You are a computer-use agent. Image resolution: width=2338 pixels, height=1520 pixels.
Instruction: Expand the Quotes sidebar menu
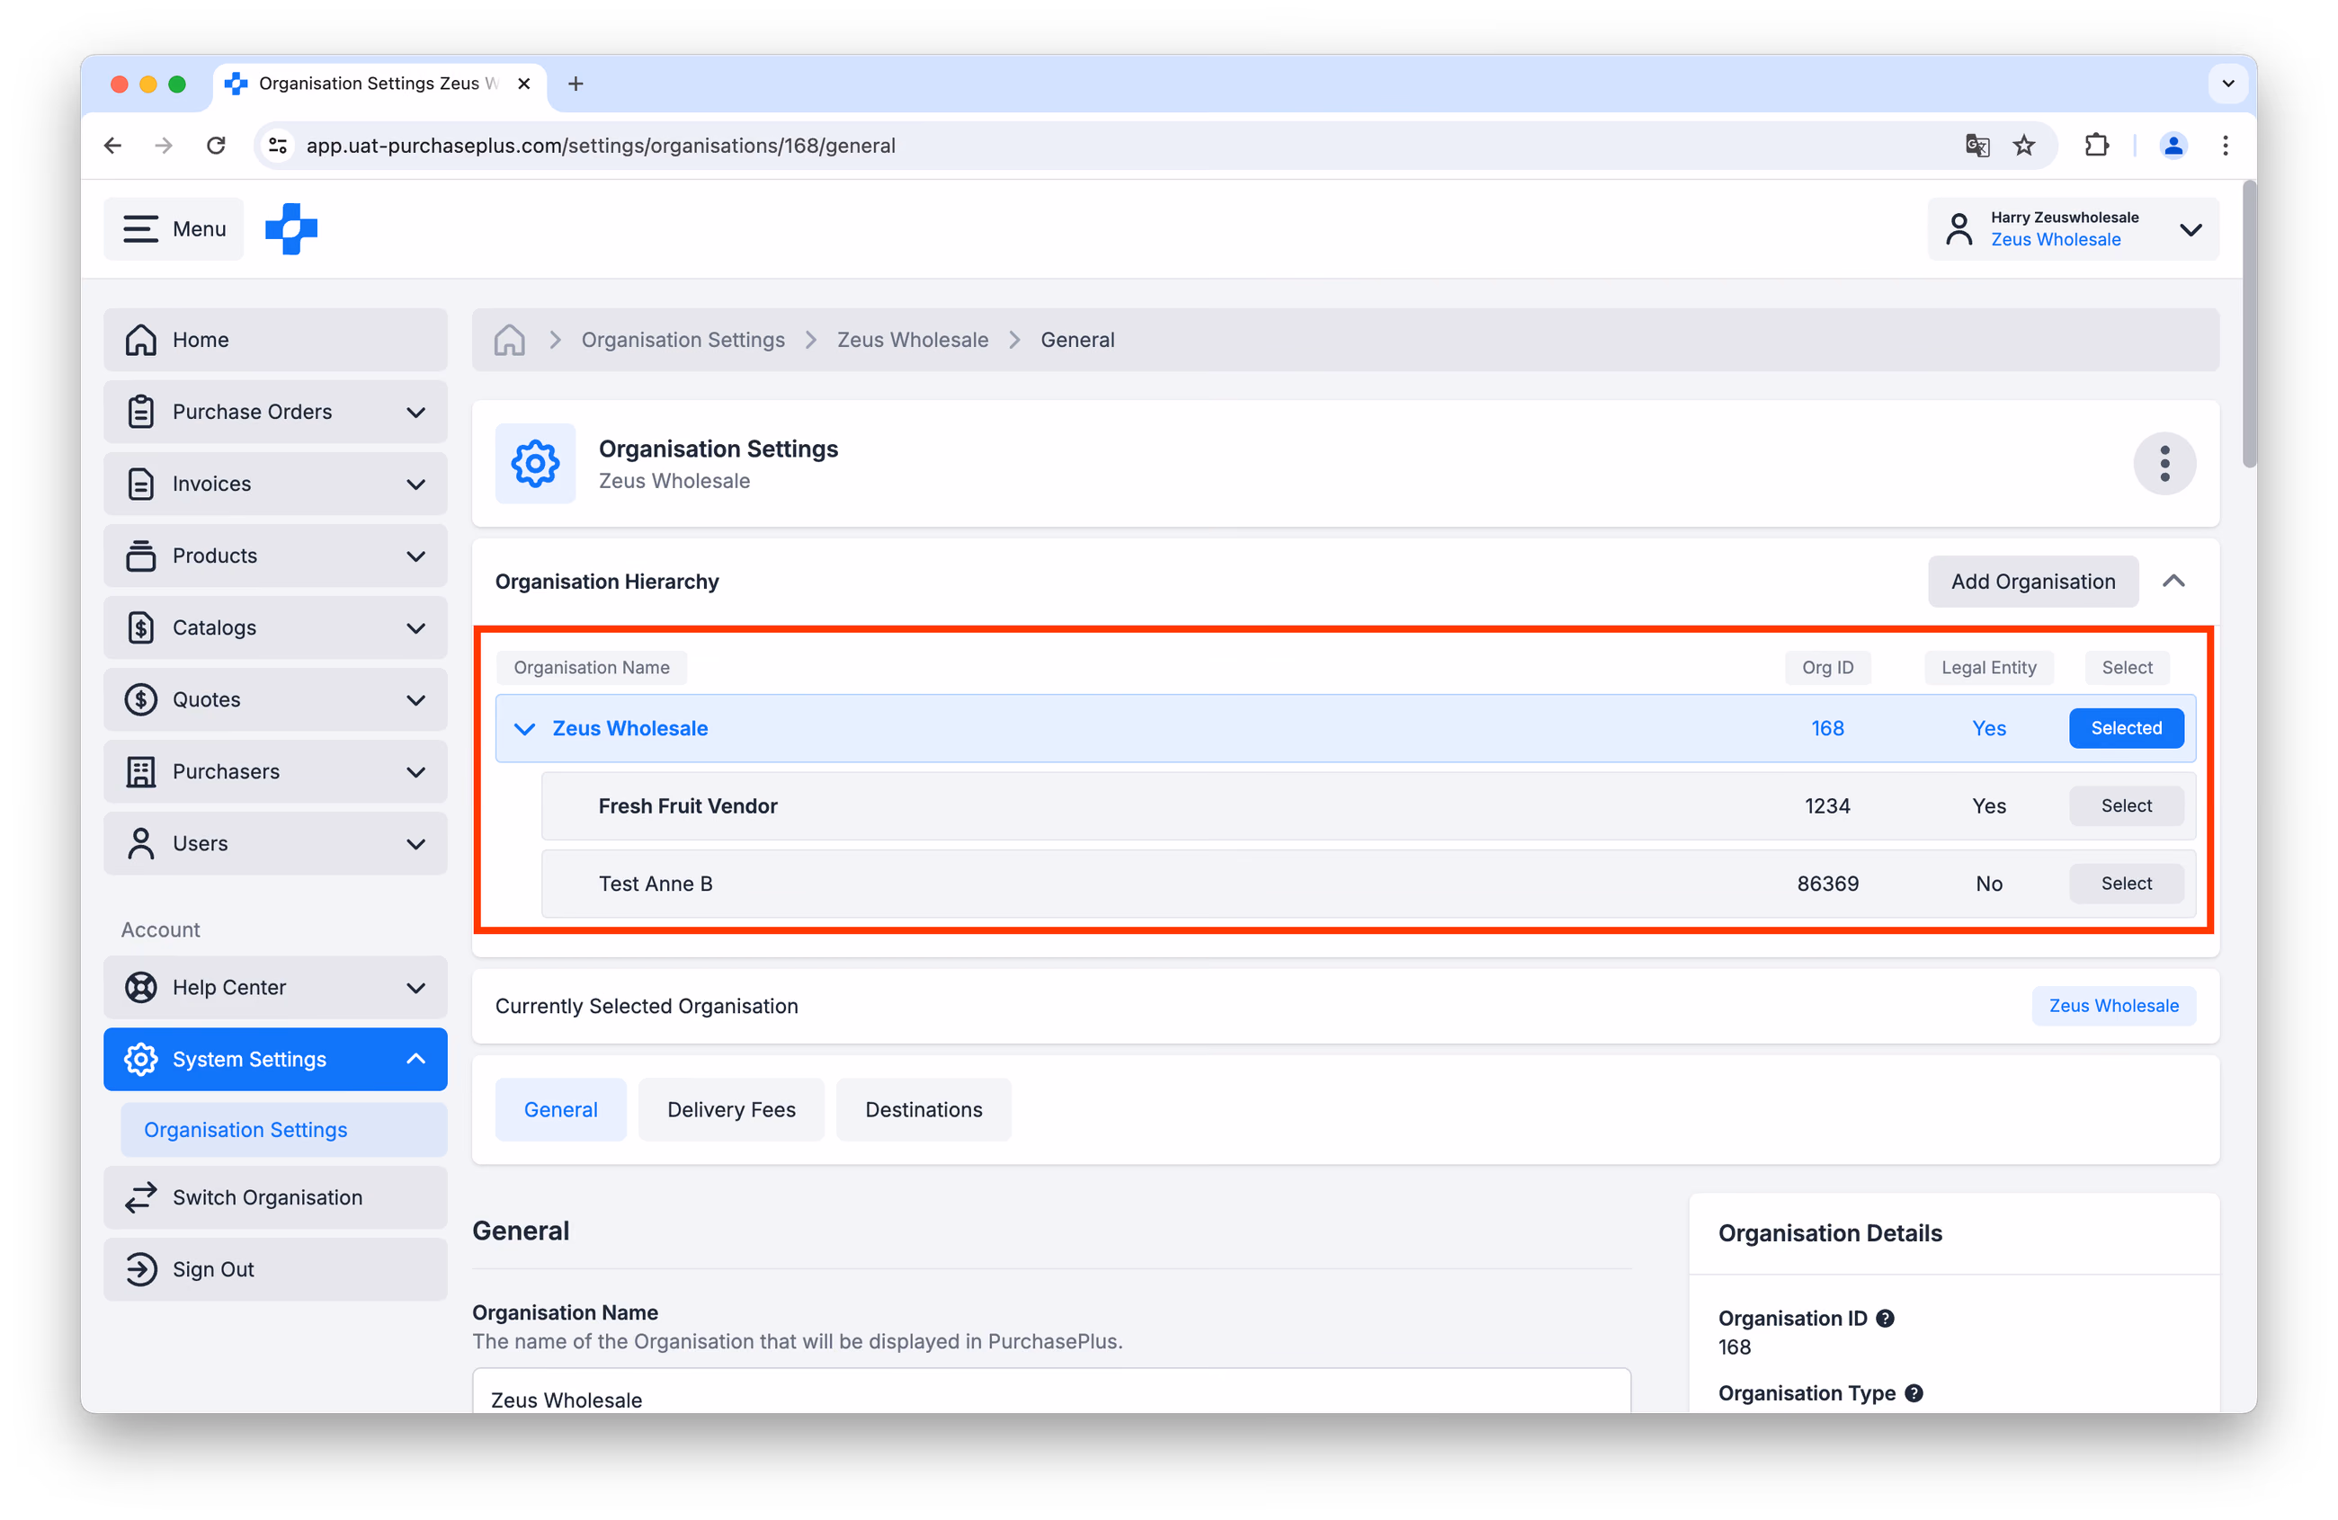[x=275, y=699]
